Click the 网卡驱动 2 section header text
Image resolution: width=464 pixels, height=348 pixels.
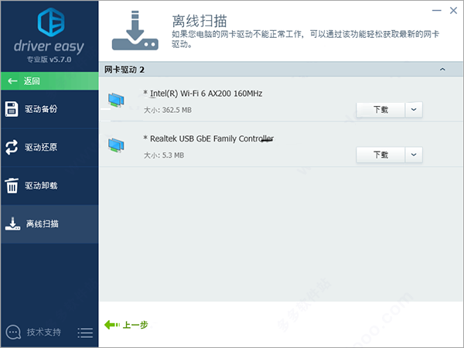pyautogui.click(x=125, y=70)
